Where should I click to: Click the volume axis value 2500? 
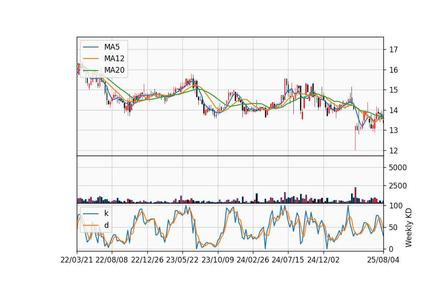(398, 186)
